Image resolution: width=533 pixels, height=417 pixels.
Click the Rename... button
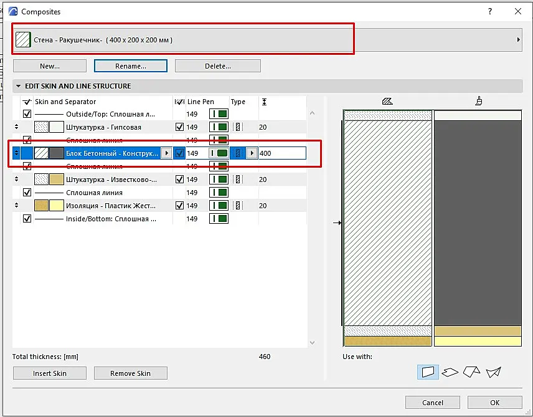click(x=131, y=66)
